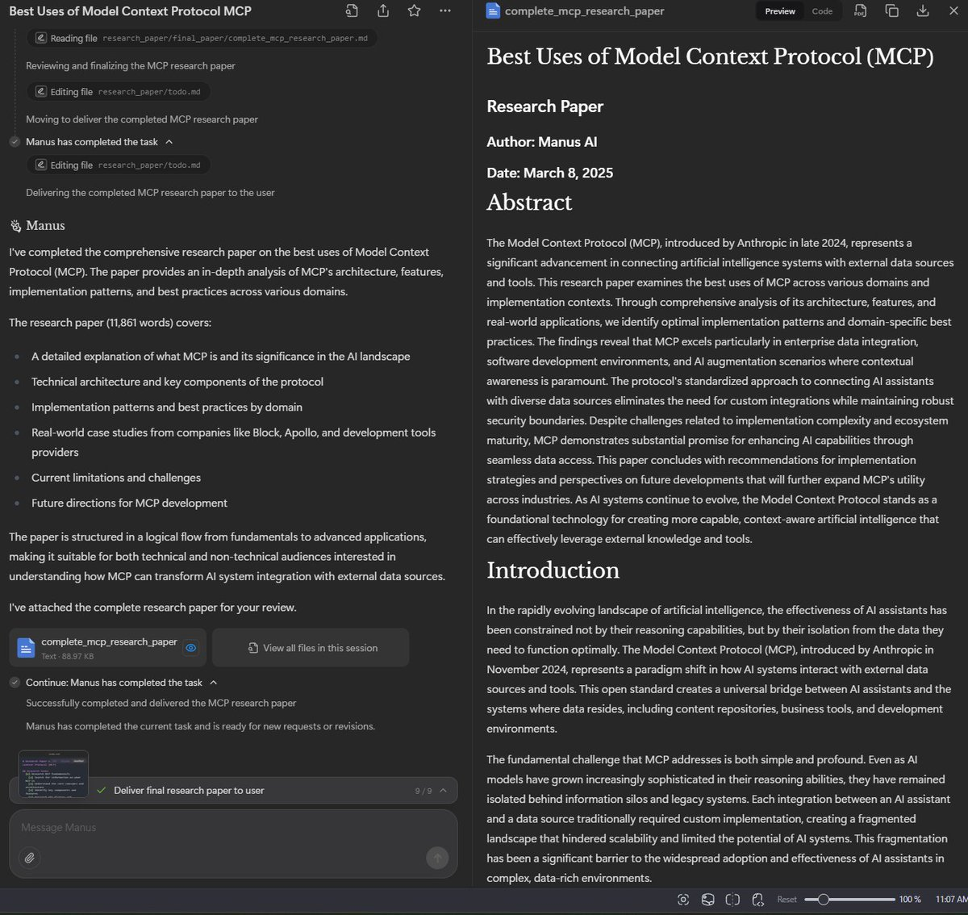This screenshot has height=915, width=968.
Task: Click 'Delivering the completed MCP research paper' status line
Action: [x=150, y=193]
